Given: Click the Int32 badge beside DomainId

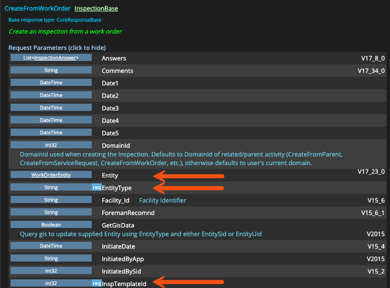Looking at the screenshot, I should (x=51, y=144).
